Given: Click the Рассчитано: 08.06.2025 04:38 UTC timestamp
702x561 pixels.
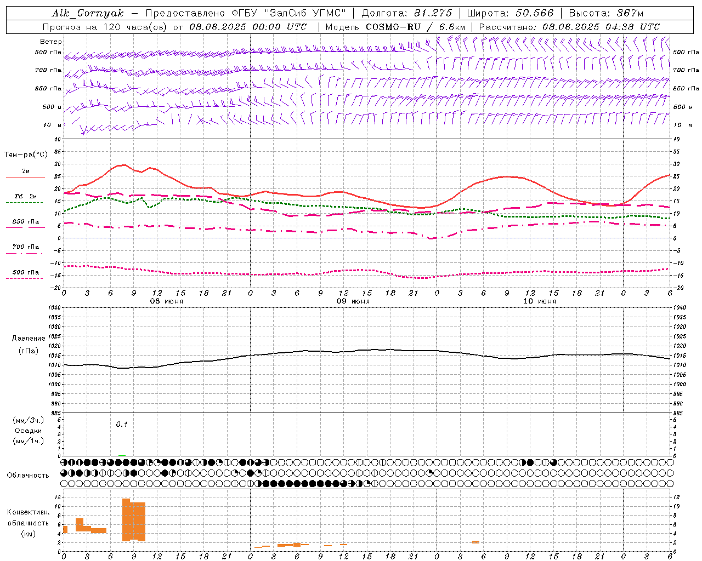Looking at the screenshot, I should point(569,27).
